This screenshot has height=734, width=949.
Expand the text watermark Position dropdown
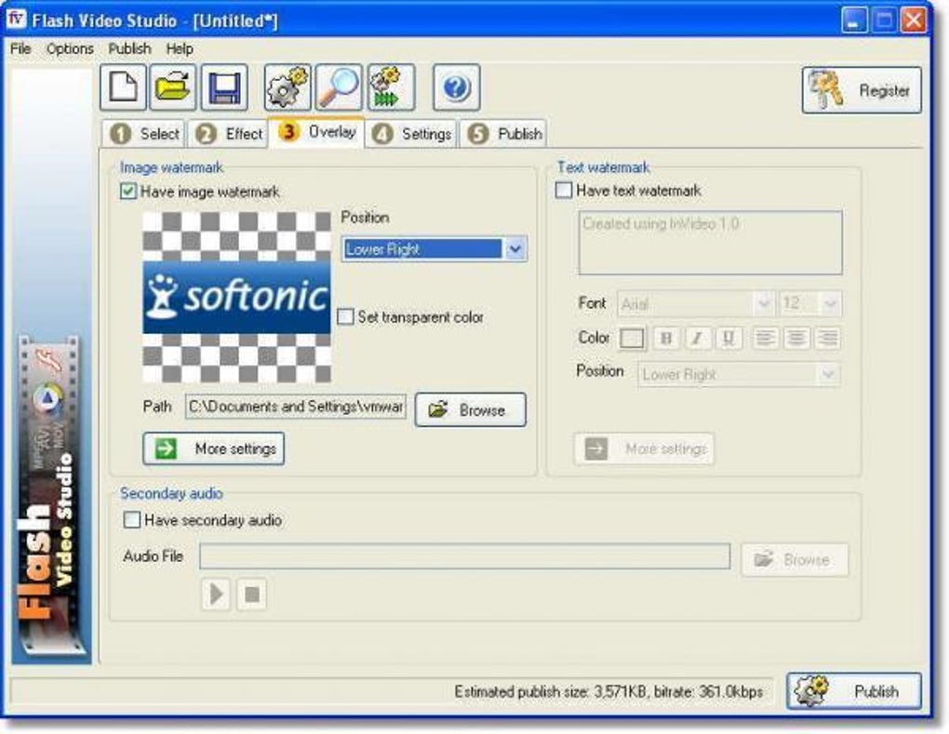click(x=739, y=375)
